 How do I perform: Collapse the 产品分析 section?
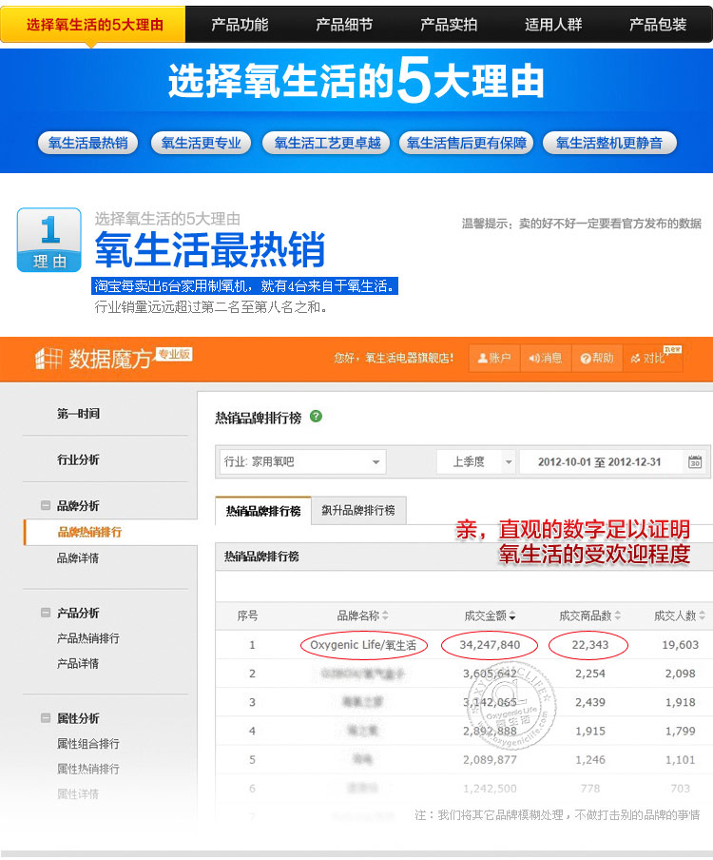(46, 612)
